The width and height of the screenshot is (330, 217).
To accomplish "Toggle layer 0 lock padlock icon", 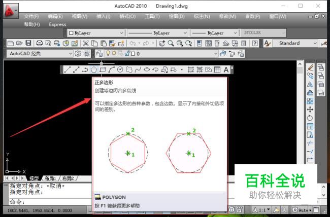I will [127, 53].
